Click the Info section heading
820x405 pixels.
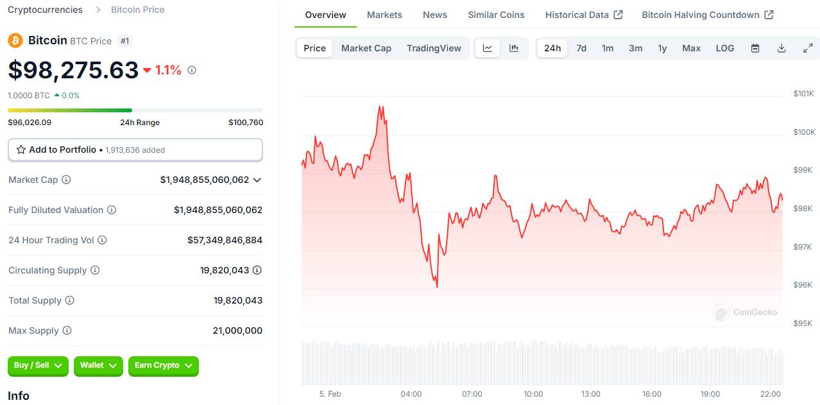(19, 396)
